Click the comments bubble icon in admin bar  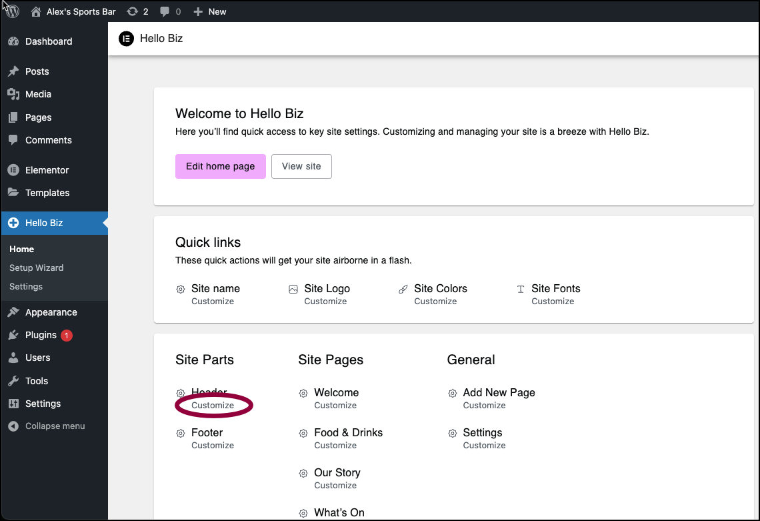pyautogui.click(x=165, y=11)
